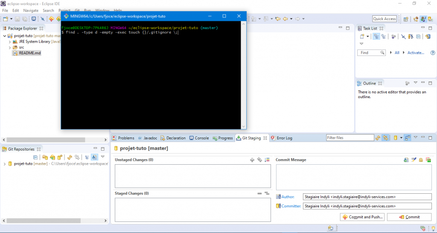Toggle compact tree presentation in Git Staging
This screenshot has width=437, height=233.
point(408,138)
